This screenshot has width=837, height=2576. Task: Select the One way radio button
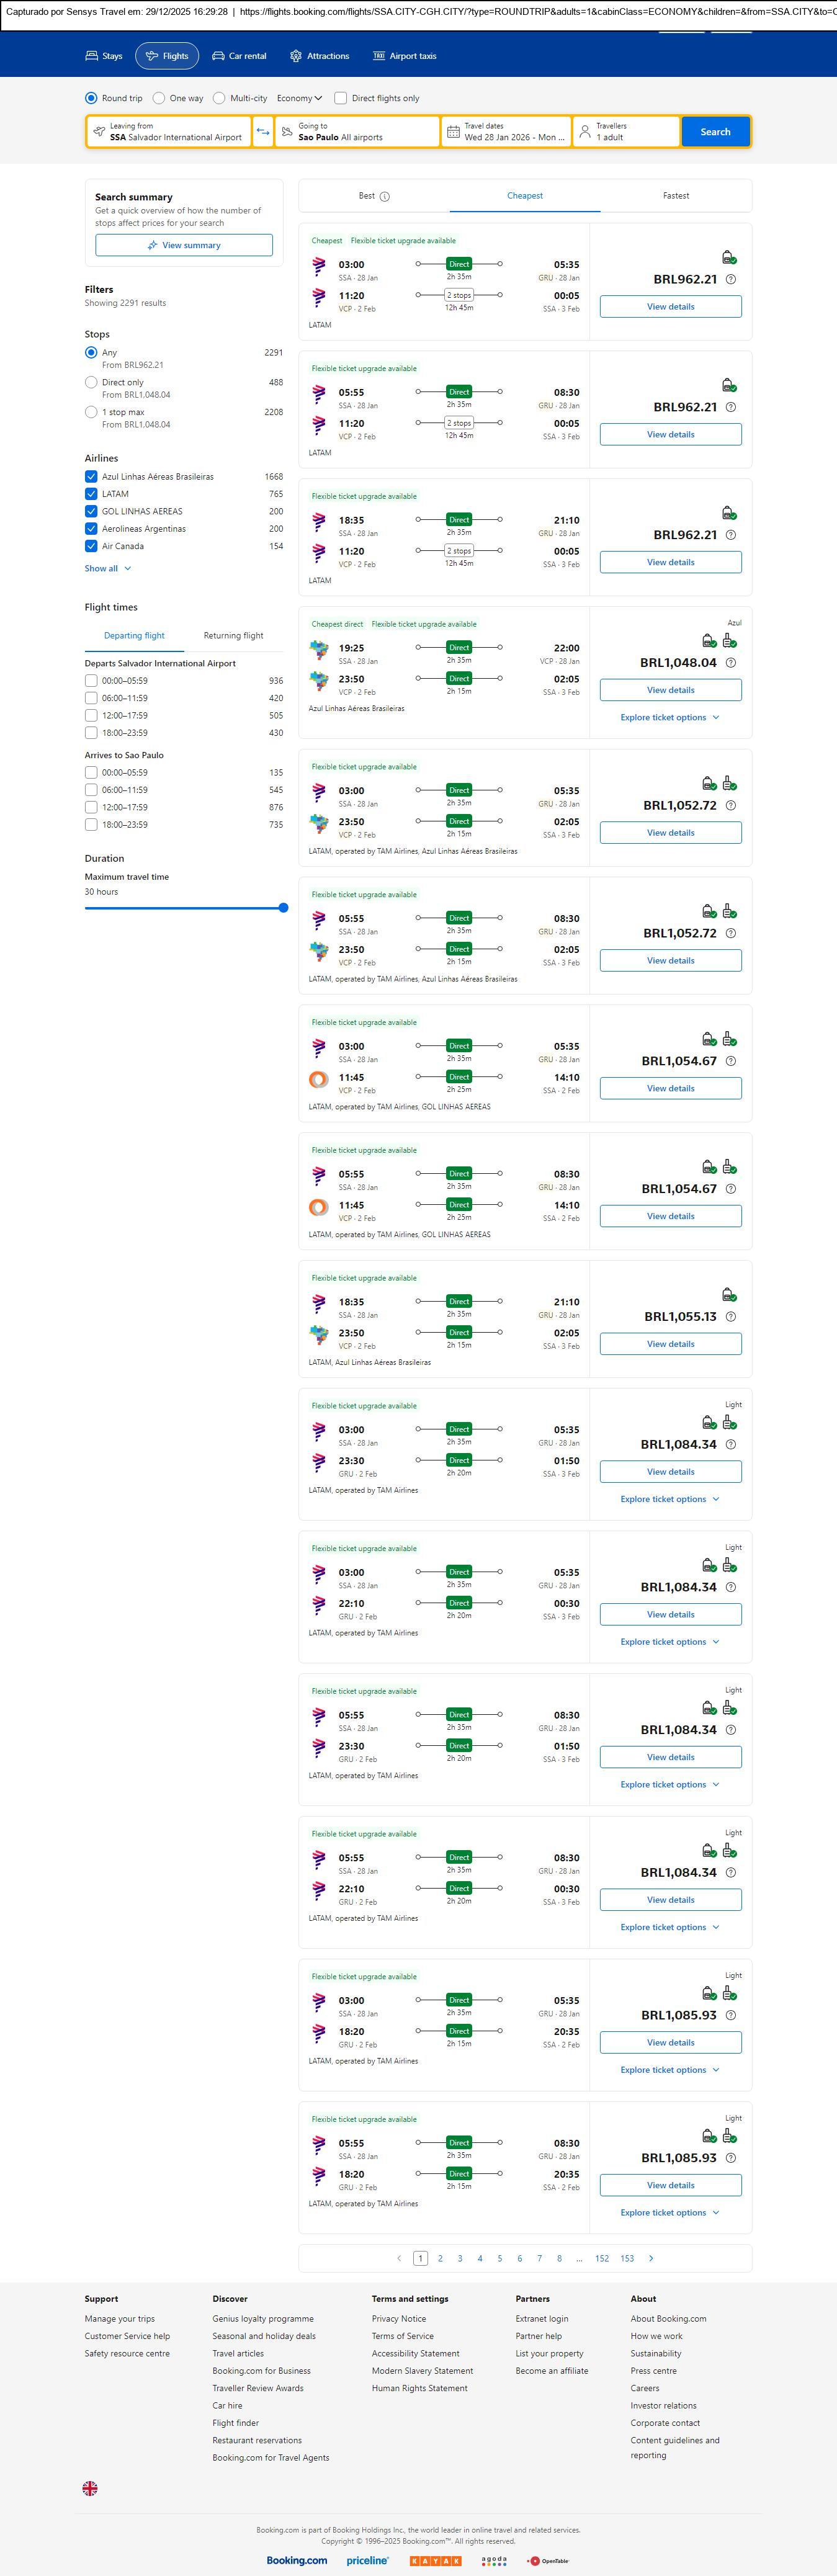point(159,98)
